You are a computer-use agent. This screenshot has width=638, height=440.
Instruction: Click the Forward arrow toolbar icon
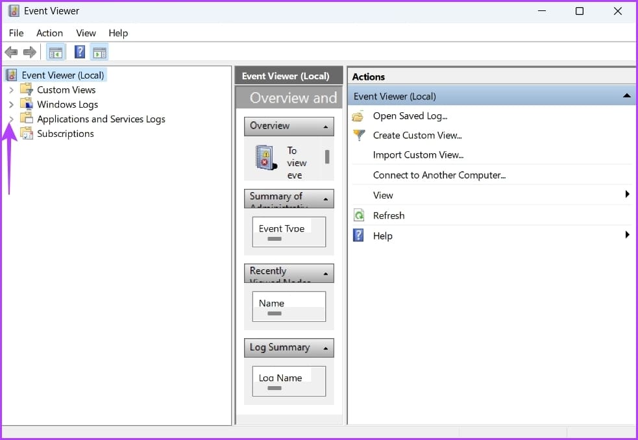point(30,52)
